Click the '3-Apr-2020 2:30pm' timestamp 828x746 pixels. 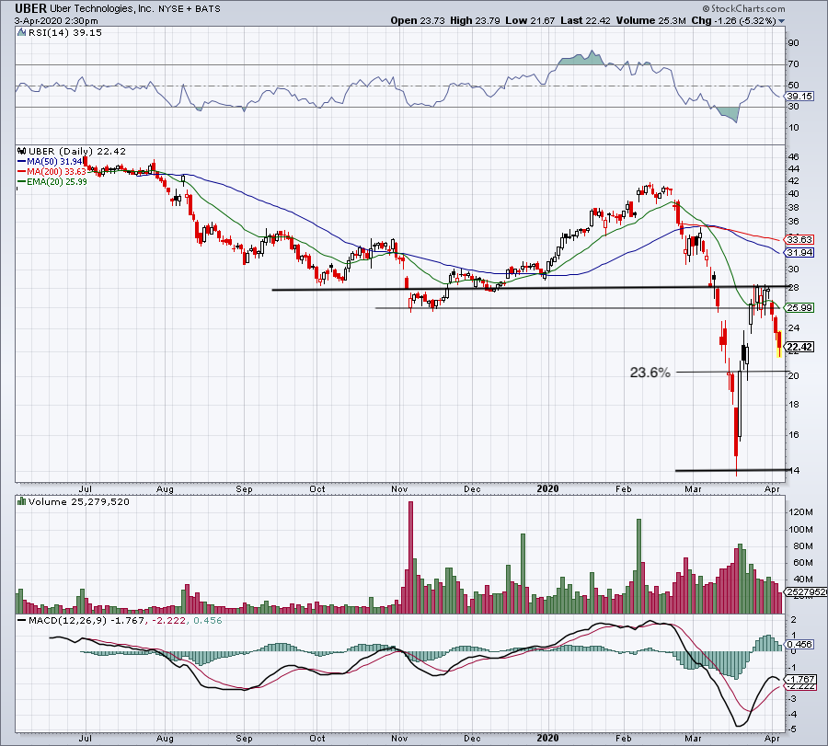pyautogui.click(x=56, y=21)
